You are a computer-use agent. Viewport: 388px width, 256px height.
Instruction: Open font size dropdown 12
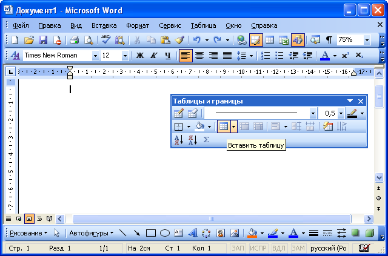(125, 56)
